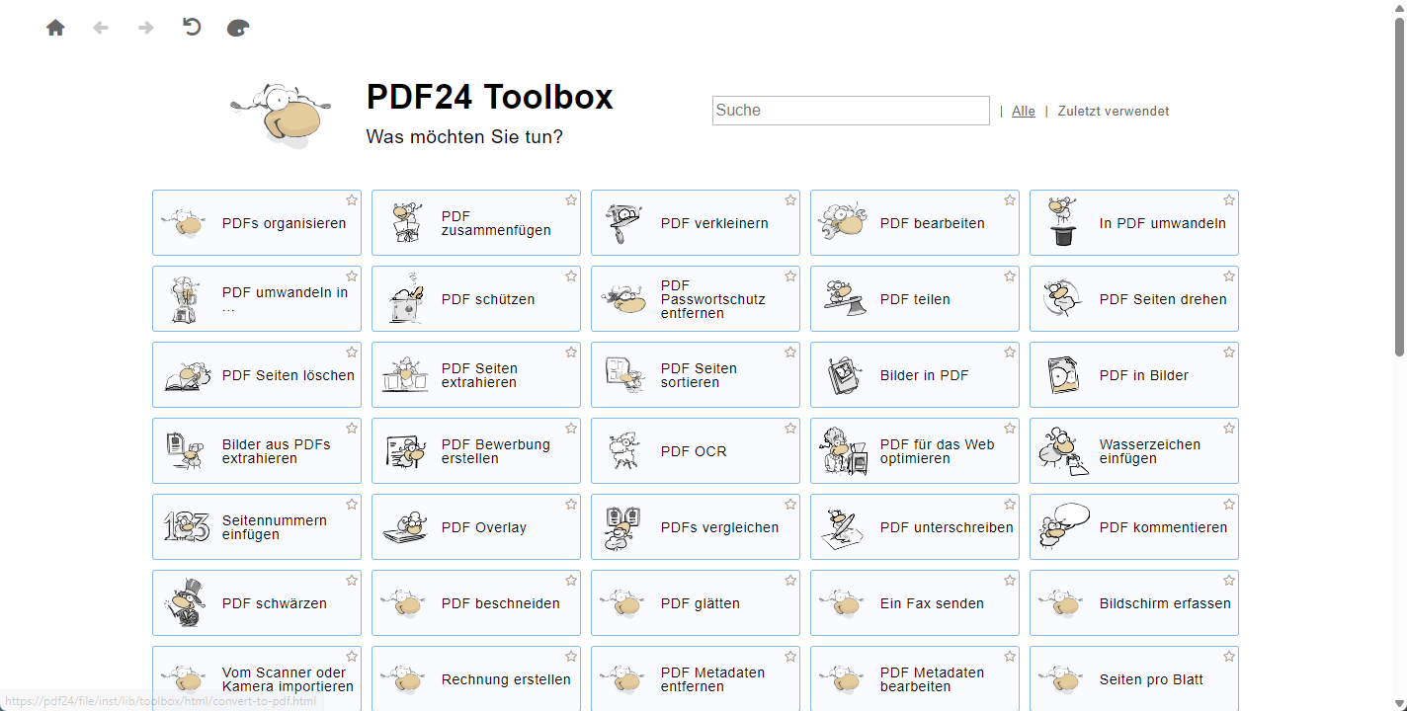Screen dimensions: 1407x711
Task: Open the In PDF umwandeln hat icon
Action: [1061, 223]
